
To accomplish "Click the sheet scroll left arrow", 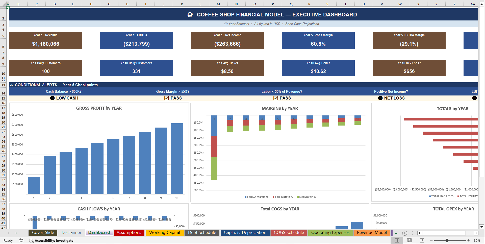I will (x=420, y=233).
